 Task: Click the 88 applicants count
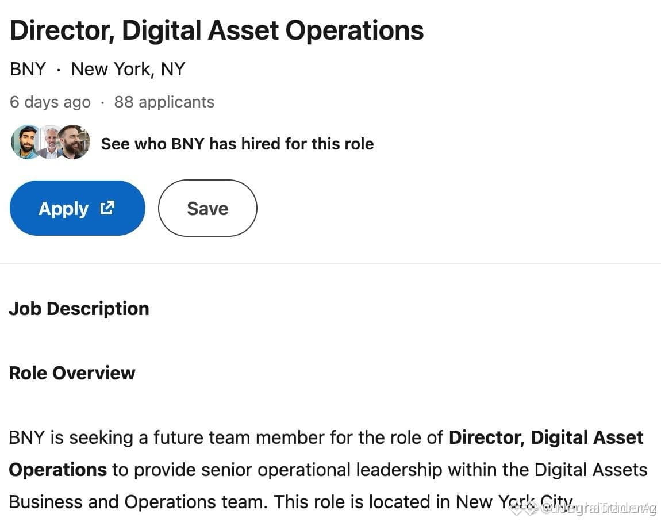[x=164, y=102]
